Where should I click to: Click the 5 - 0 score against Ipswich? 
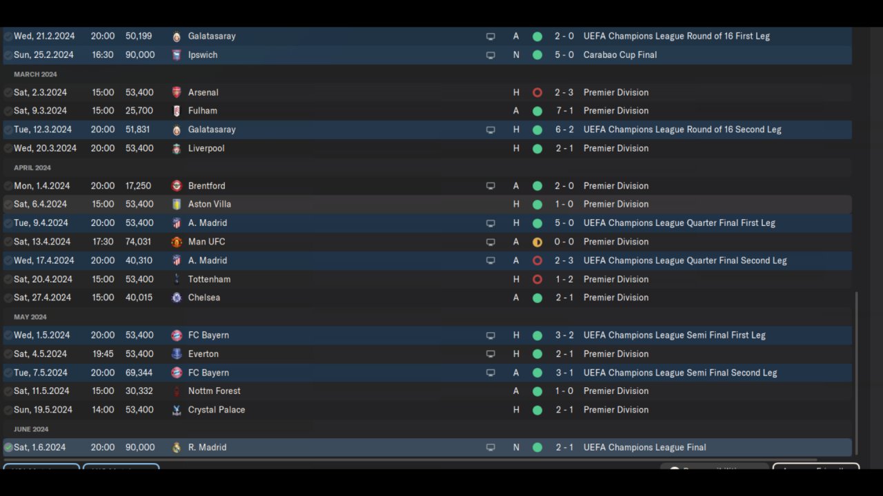[564, 54]
